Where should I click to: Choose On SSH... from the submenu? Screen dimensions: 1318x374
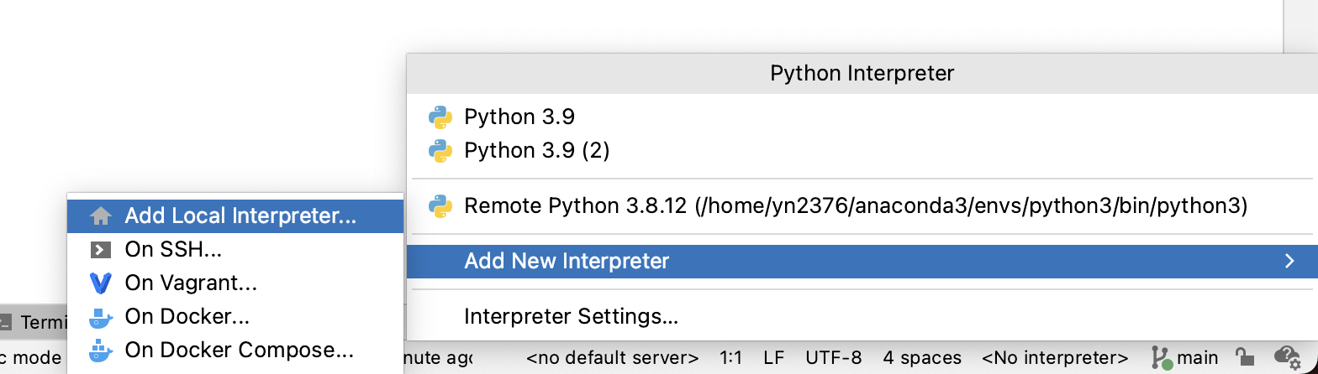tap(173, 250)
